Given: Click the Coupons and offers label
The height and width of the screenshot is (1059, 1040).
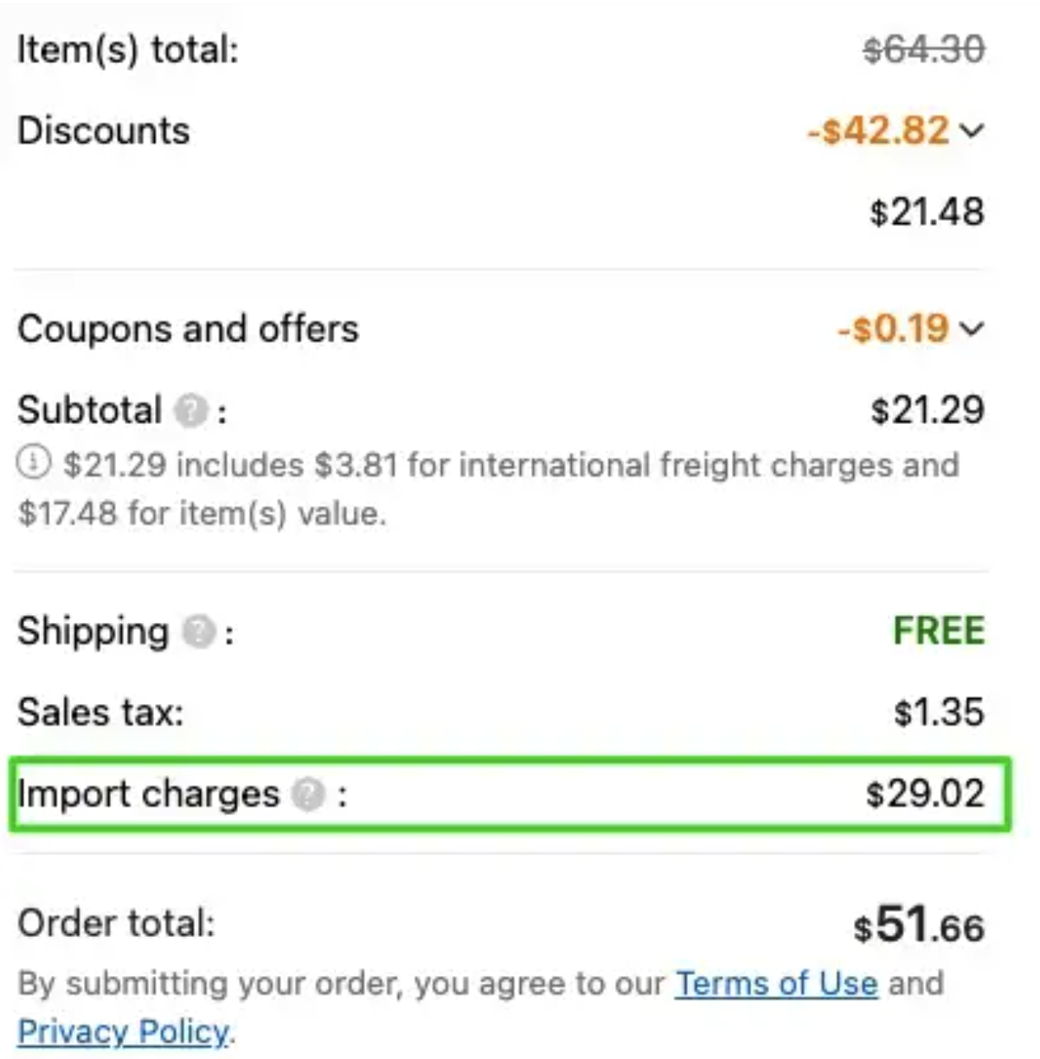Looking at the screenshot, I should click(x=188, y=329).
